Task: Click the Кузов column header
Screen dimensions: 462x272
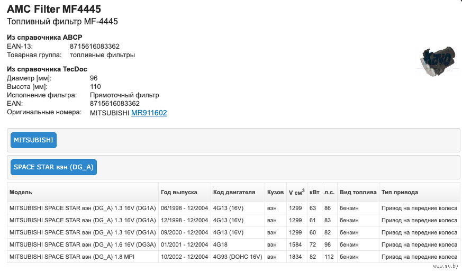Action: [275, 192]
